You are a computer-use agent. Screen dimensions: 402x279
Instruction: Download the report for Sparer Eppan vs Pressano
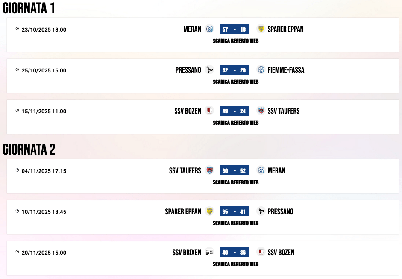coord(235,224)
